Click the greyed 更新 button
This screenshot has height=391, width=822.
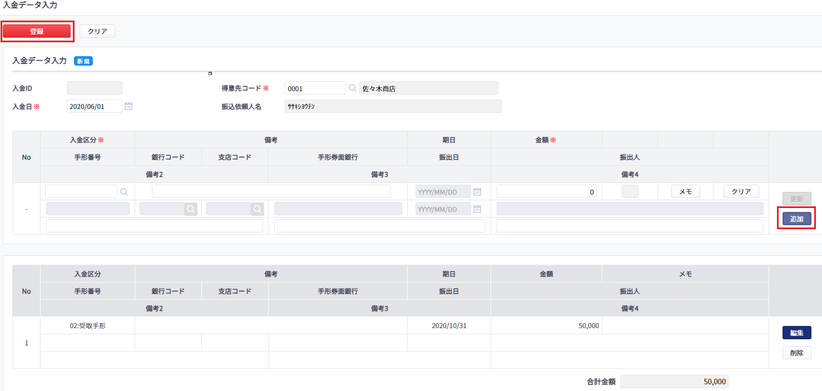pos(797,199)
